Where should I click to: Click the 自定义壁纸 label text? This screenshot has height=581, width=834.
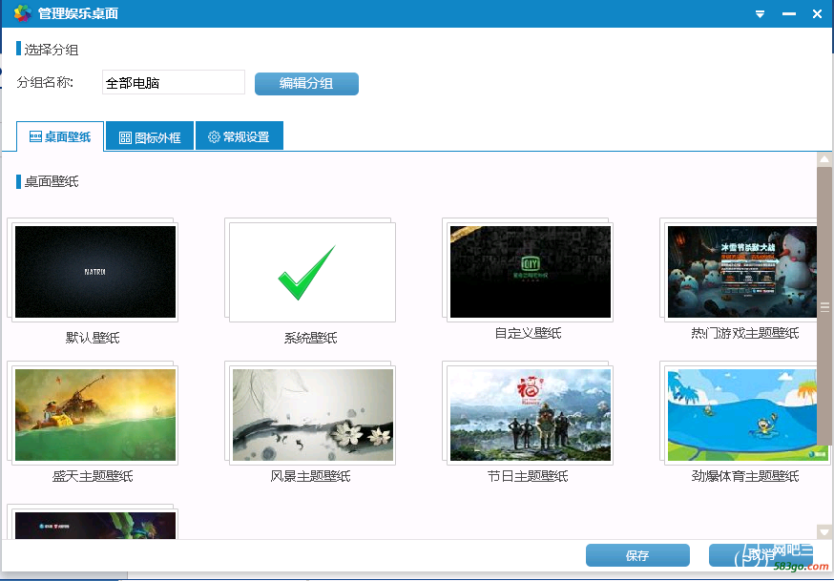[x=528, y=333]
